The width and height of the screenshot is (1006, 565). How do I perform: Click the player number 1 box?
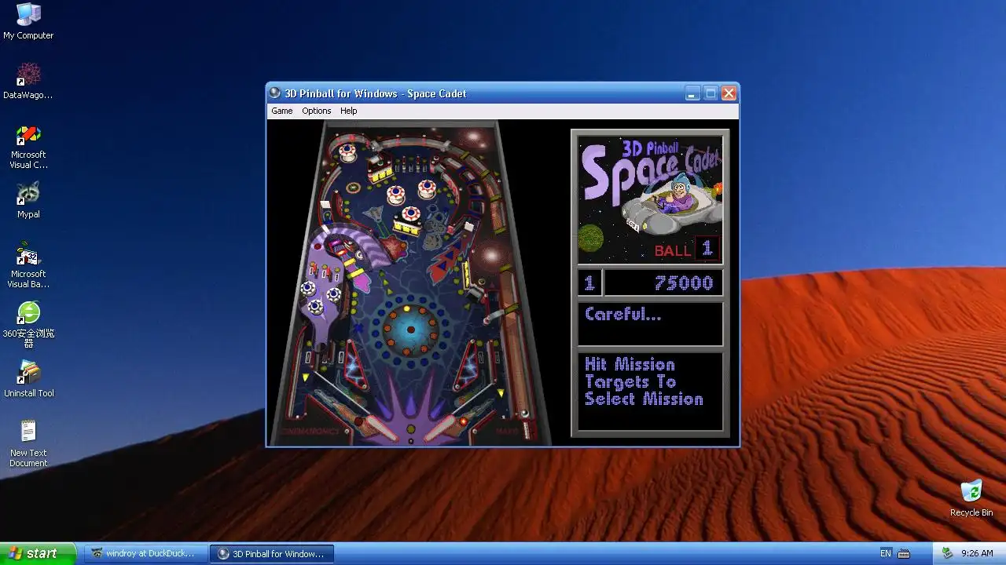[x=590, y=283]
